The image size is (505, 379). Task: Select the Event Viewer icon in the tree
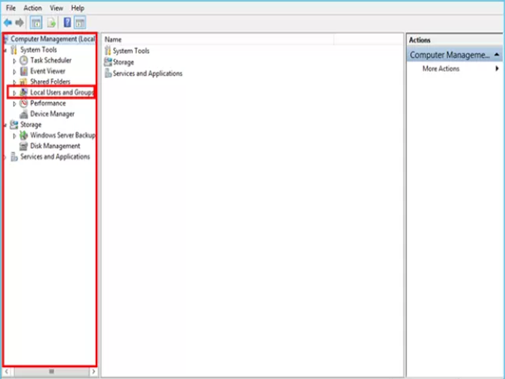(x=24, y=71)
